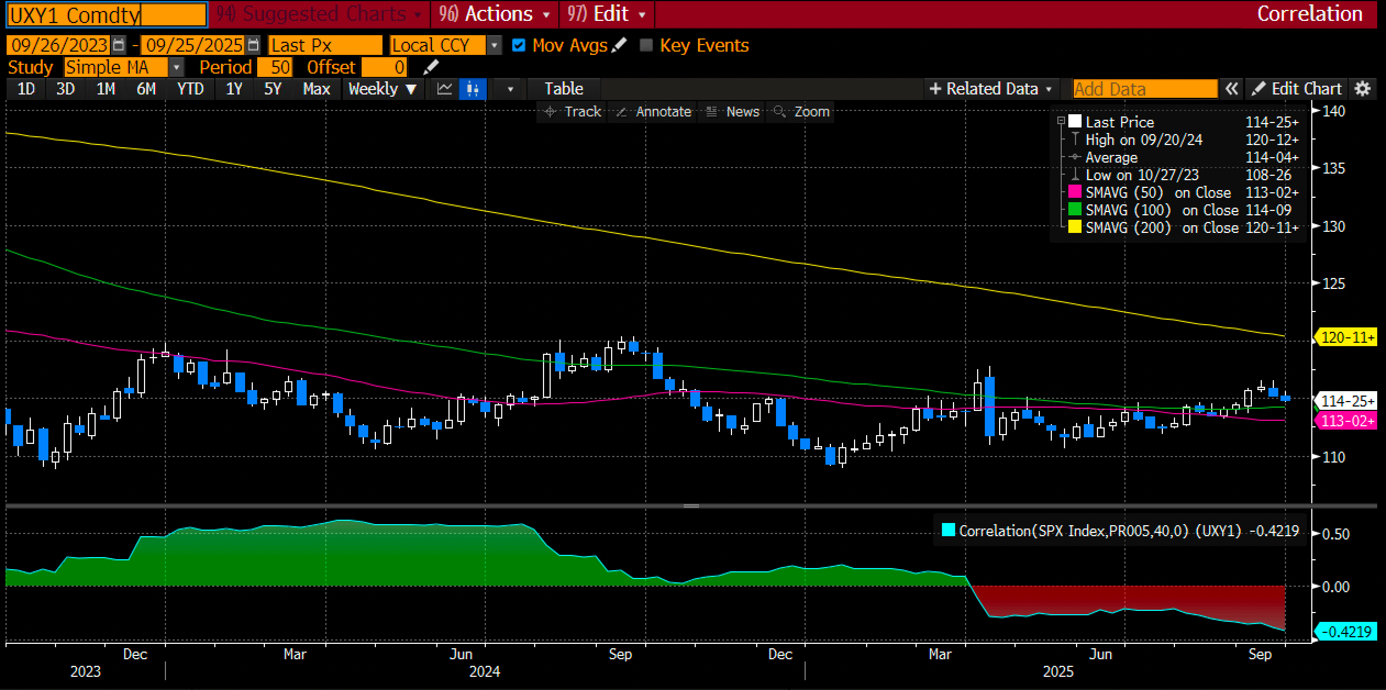
Task: Open chart settings gear icon
Action: coord(1362,89)
